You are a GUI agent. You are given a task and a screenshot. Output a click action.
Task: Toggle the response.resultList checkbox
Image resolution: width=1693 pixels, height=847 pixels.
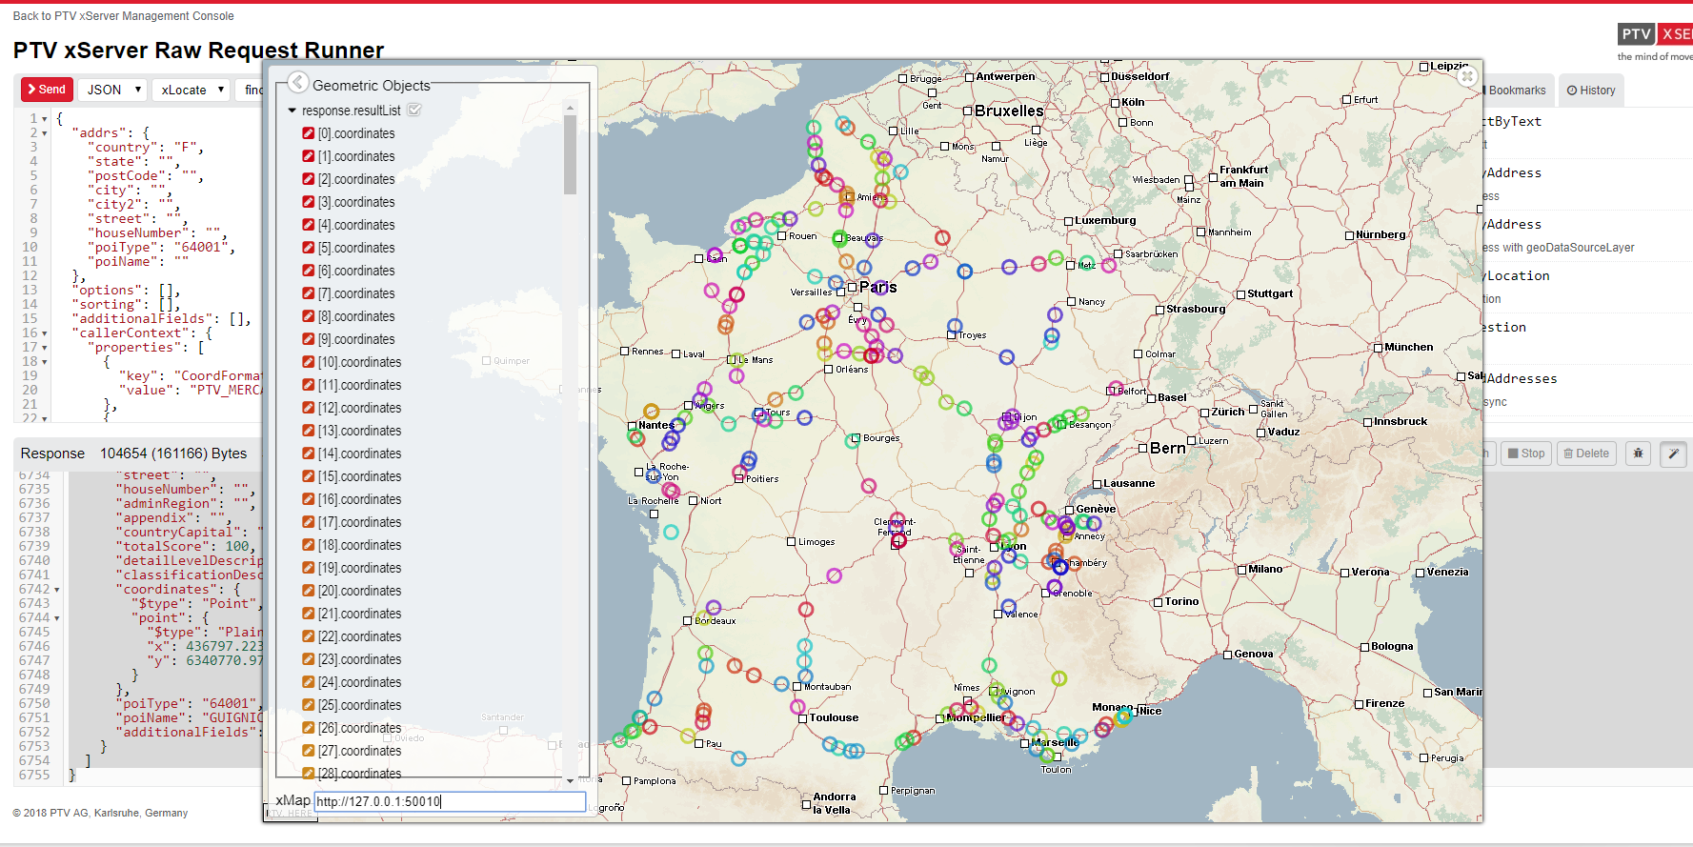414,111
